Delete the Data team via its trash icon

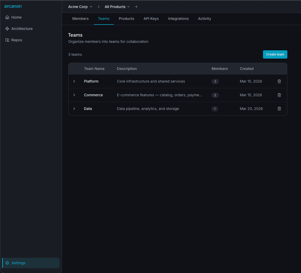(279, 109)
